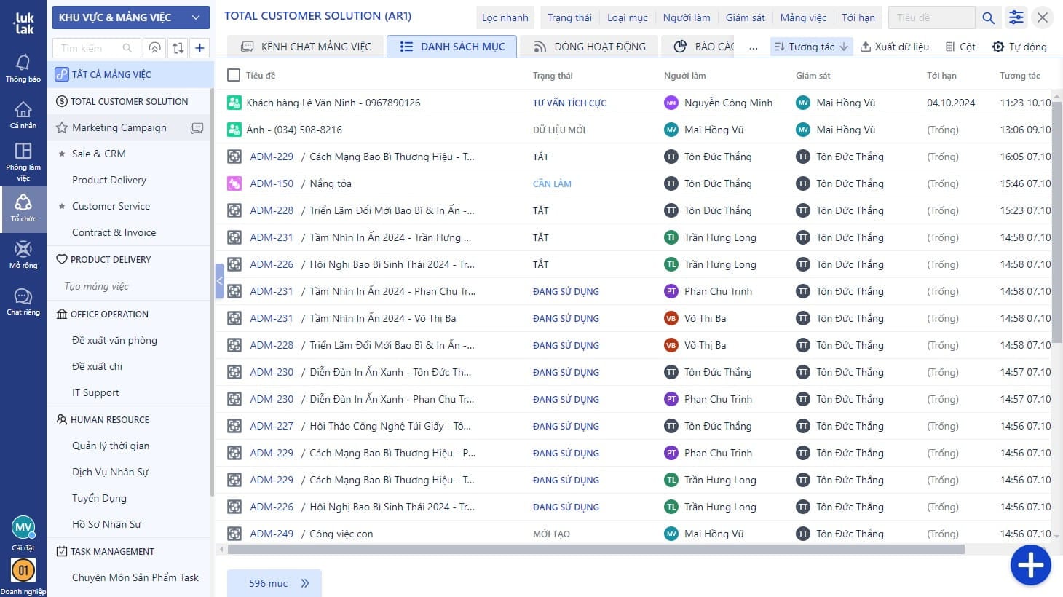
Task: Tick the select-all checkbox beside Tiêu đề
Action: (234, 75)
